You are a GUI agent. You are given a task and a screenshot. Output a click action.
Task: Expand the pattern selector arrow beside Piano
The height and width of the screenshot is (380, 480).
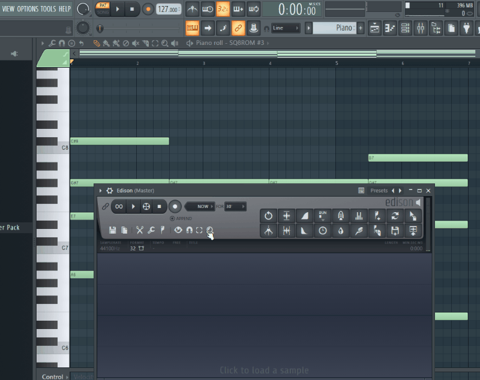pos(308,28)
